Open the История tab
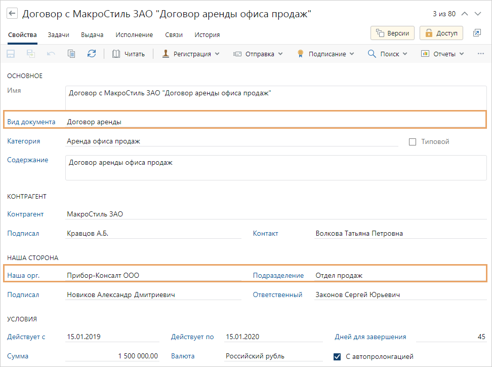Image resolution: width=492 pixels, height=367 pixels. (x=207, y=35)
